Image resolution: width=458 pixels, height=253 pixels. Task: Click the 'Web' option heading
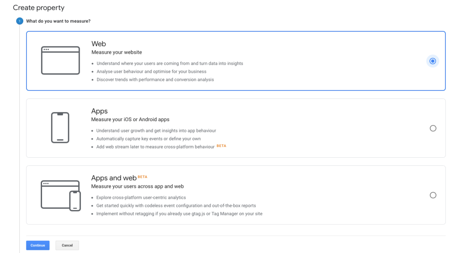[98, 44]
